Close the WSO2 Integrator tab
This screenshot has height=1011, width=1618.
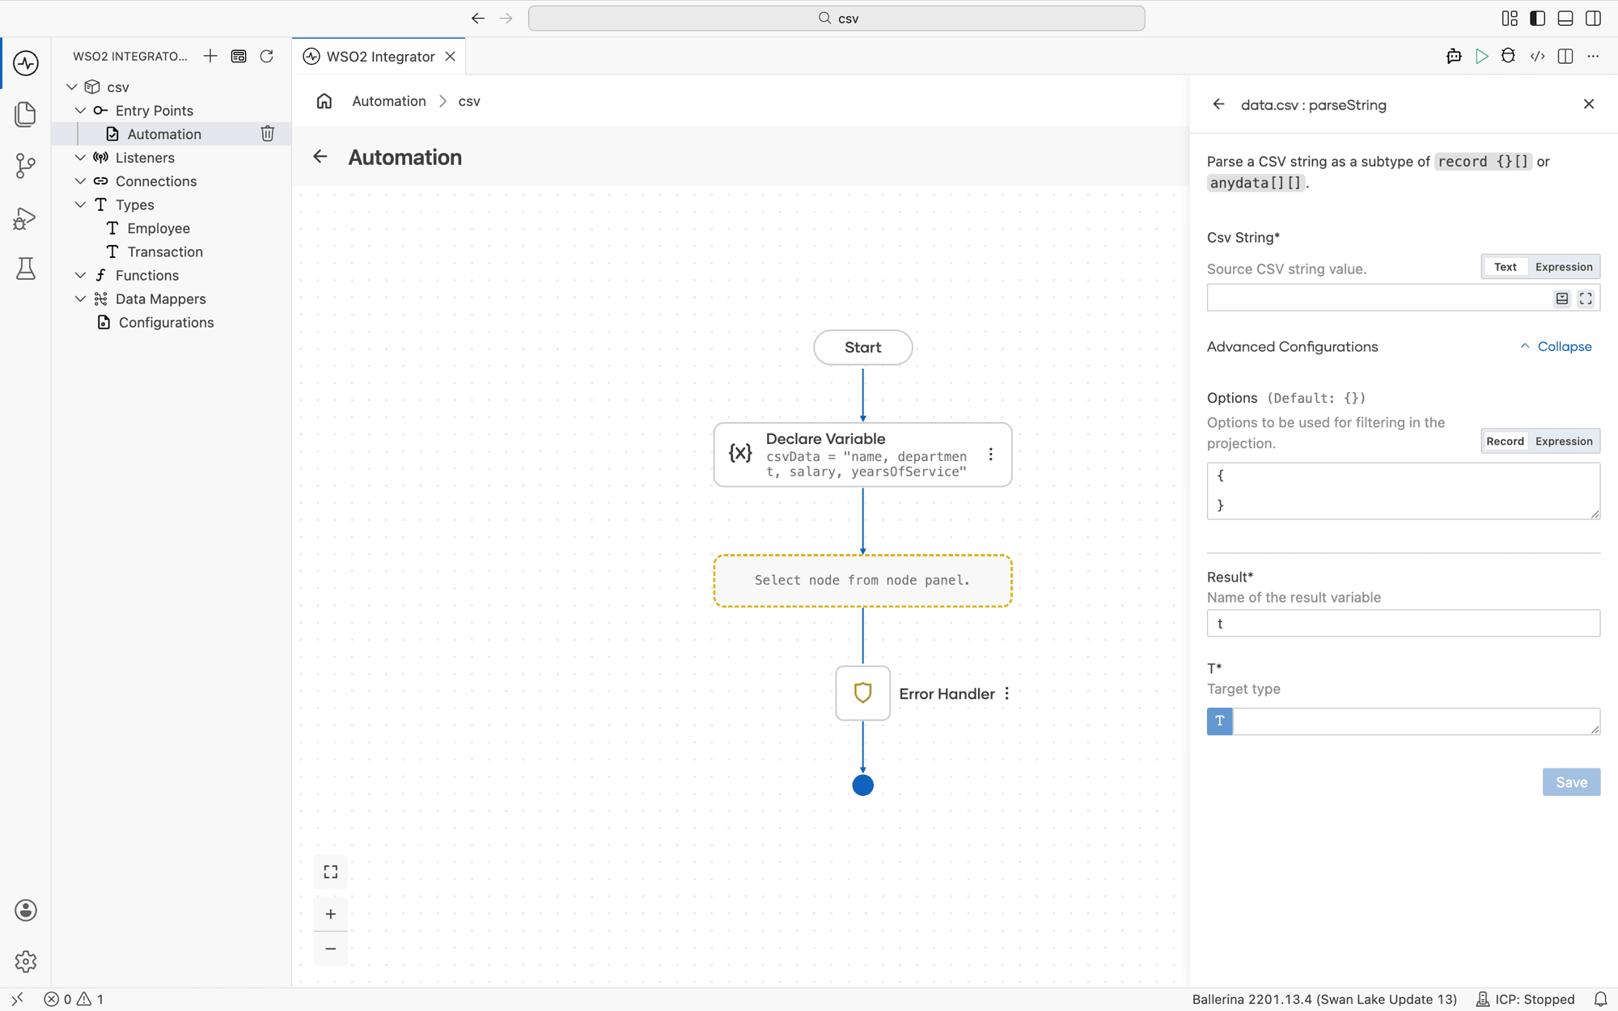451,56
